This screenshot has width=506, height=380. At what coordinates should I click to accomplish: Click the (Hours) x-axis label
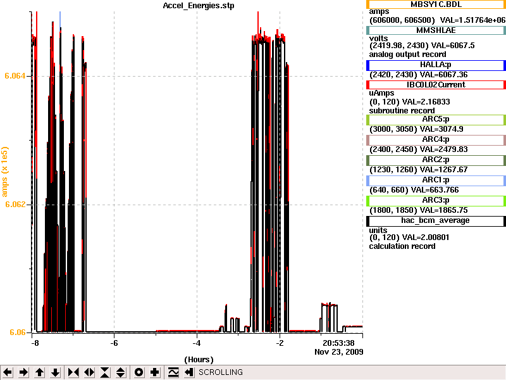199,360
